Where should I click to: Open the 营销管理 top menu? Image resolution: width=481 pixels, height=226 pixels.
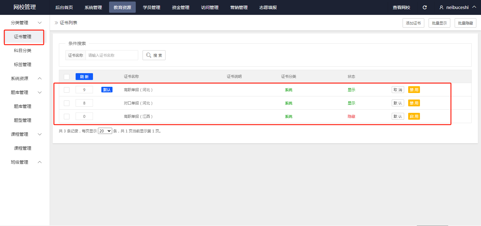pos(239,7)
